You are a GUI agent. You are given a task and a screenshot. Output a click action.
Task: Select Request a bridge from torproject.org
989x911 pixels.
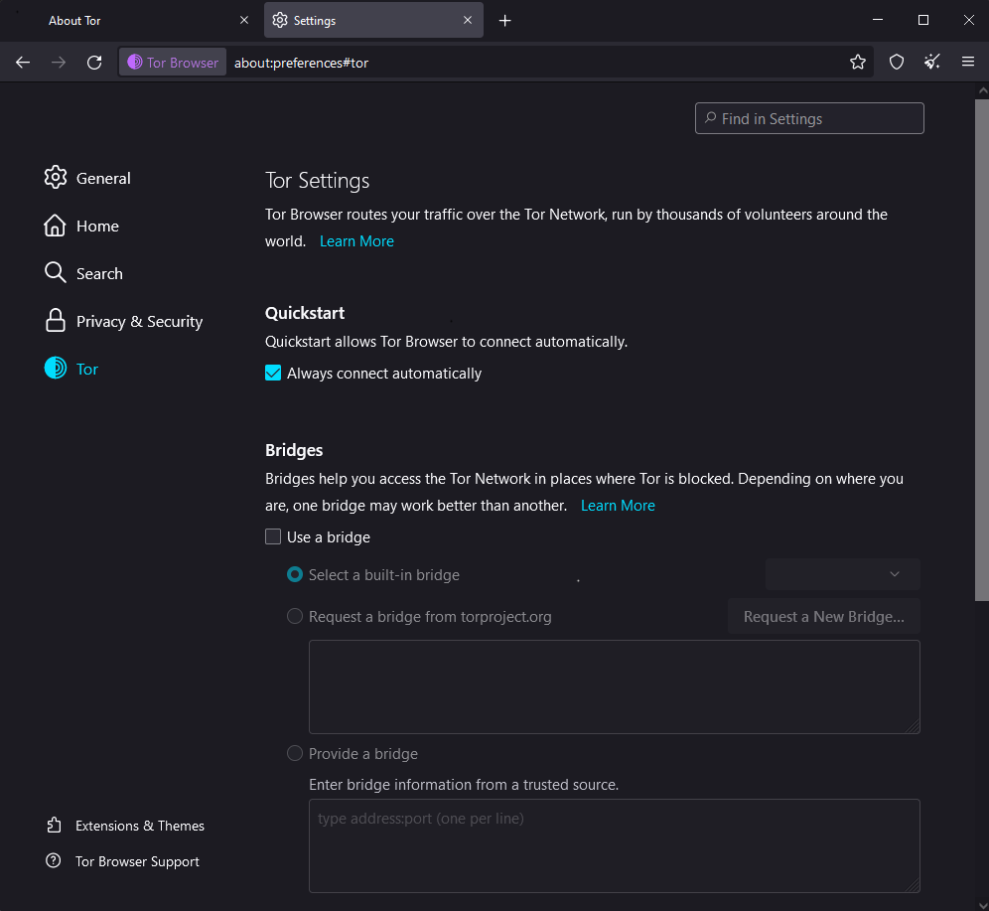click(295, 616)
